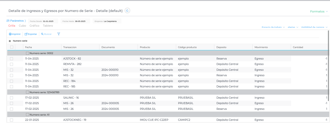The height and width of the screenshot is (131, 330).
Task: Open the funnel filter icon
Action: [59, 34]
